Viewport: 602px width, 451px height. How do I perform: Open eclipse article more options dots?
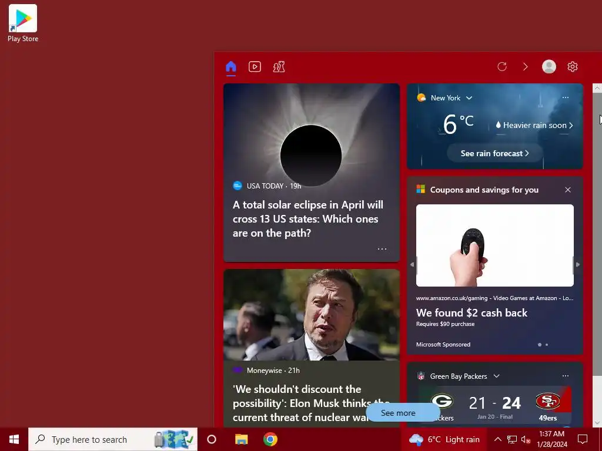[x=382, y=249]
